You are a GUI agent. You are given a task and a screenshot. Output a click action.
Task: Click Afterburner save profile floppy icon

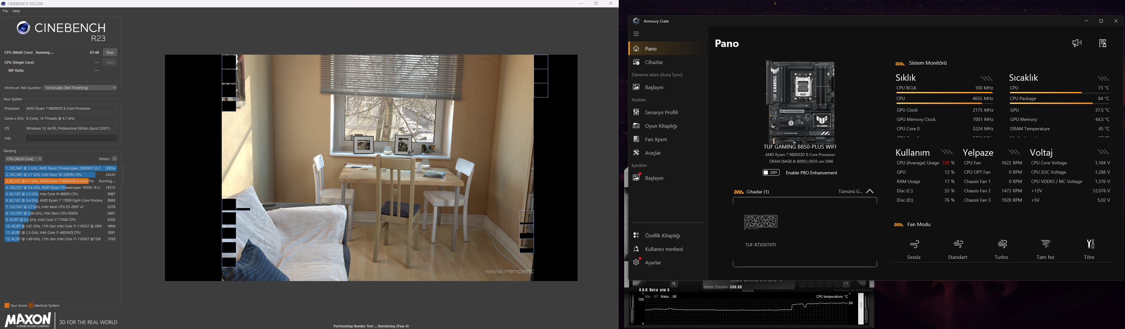846,284
